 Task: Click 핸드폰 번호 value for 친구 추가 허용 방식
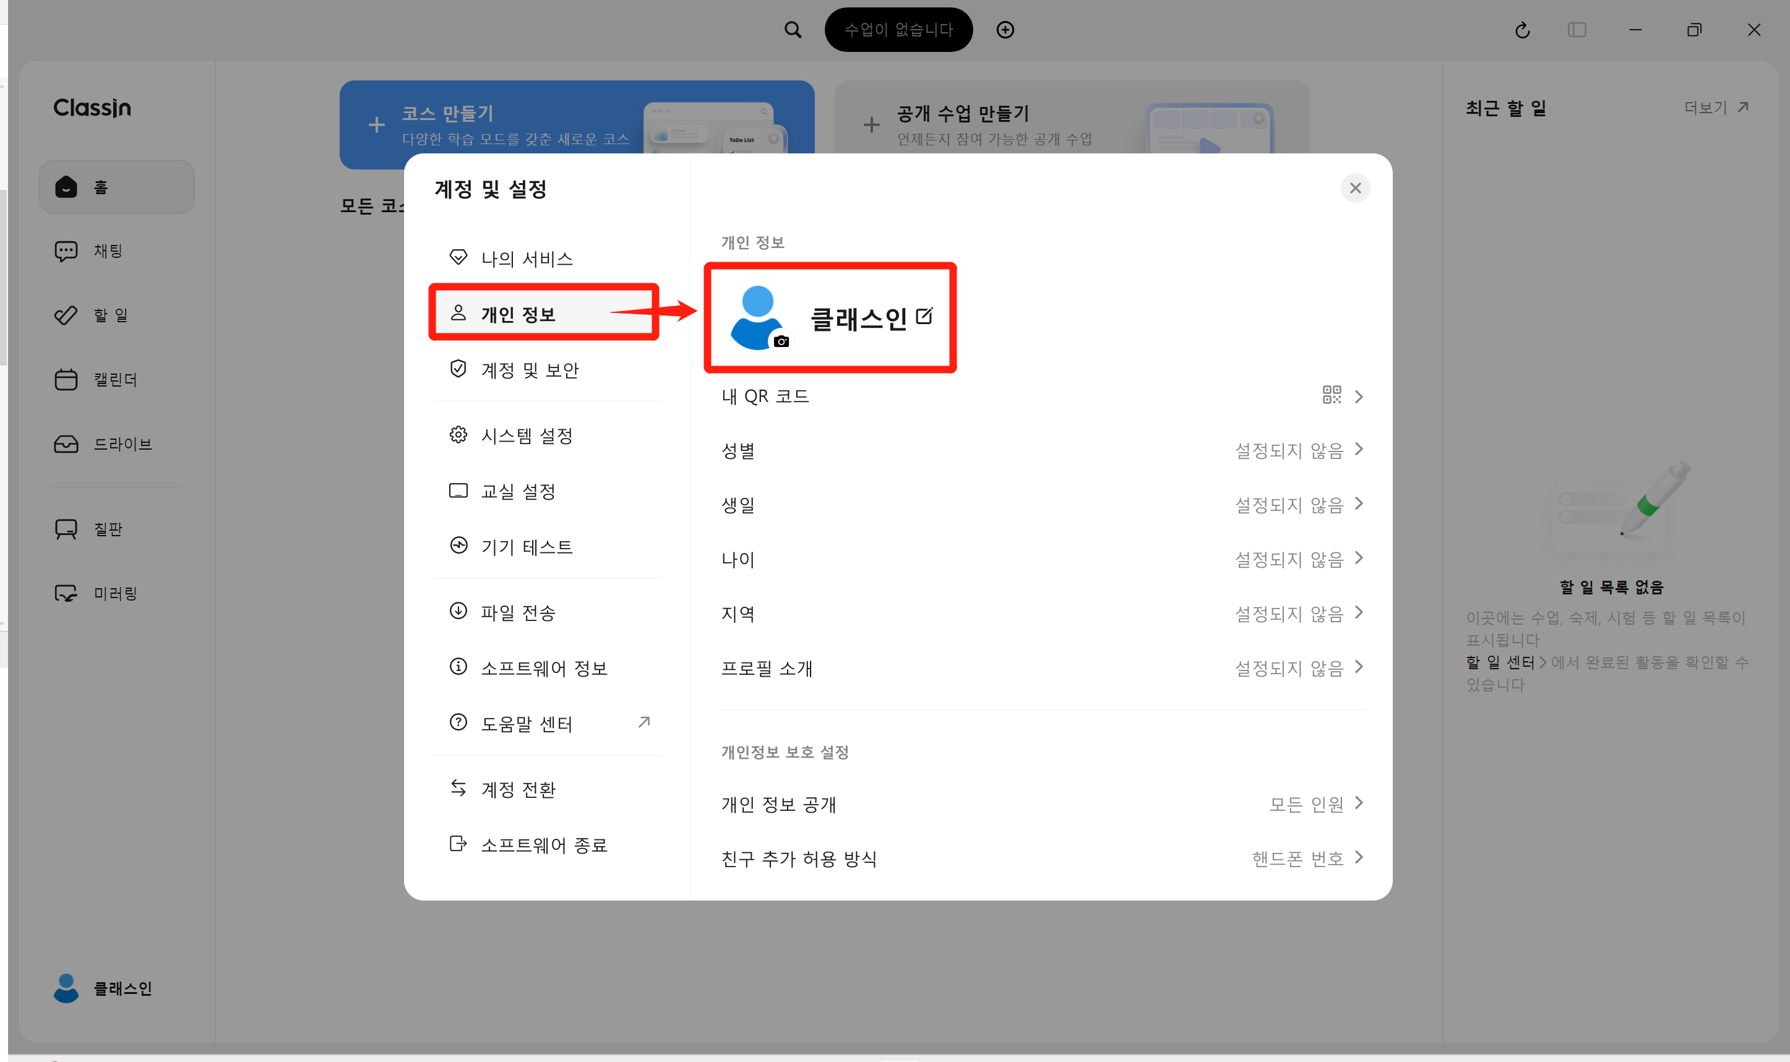click(1297, 859)
